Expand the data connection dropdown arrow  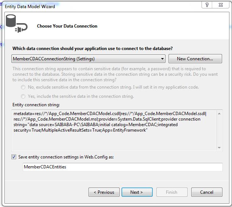tap(162, 59)
